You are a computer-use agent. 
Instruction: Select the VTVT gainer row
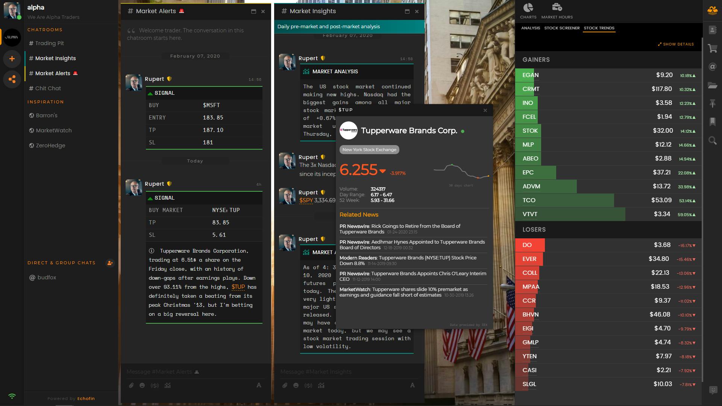(608, 214)
